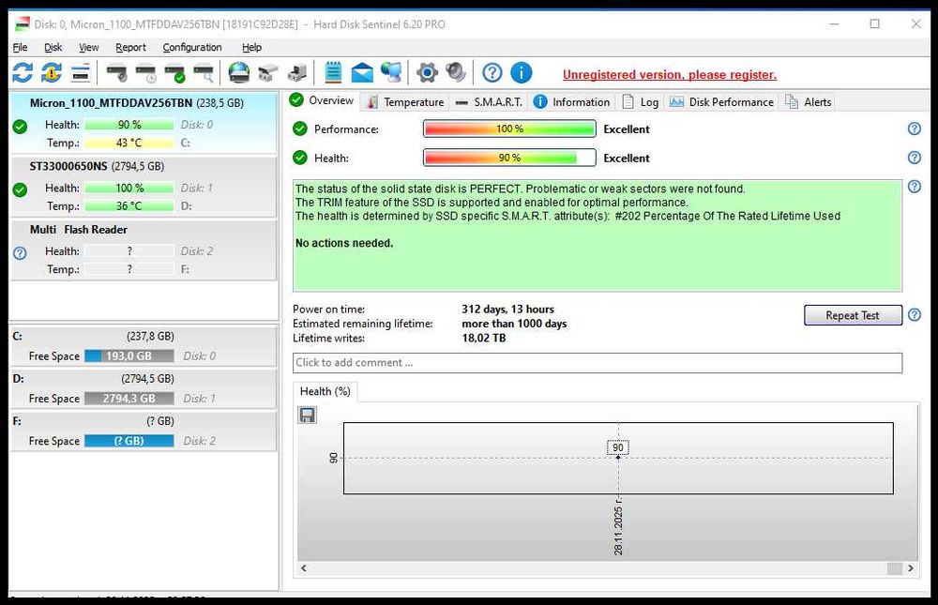Select the F: partition entry
The image size is (938, 605).
pos(144,431)
